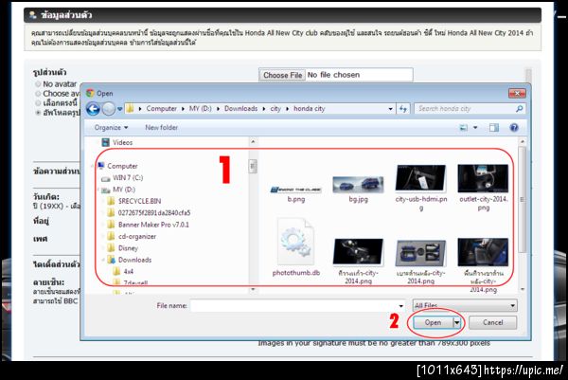
Task: Select Computer in the address breadcrumb
Action: [161, 108]
